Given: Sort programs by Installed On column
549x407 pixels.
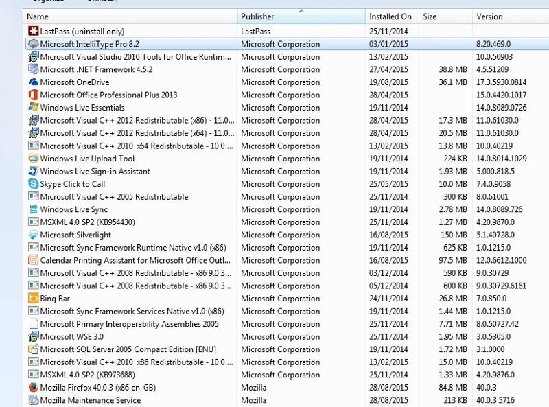Looking at the screenshot, I should point(390,16).
